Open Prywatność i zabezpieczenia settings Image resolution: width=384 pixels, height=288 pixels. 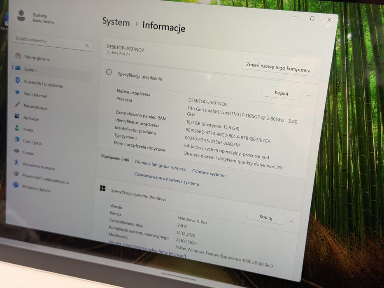[x=46, y=179]
